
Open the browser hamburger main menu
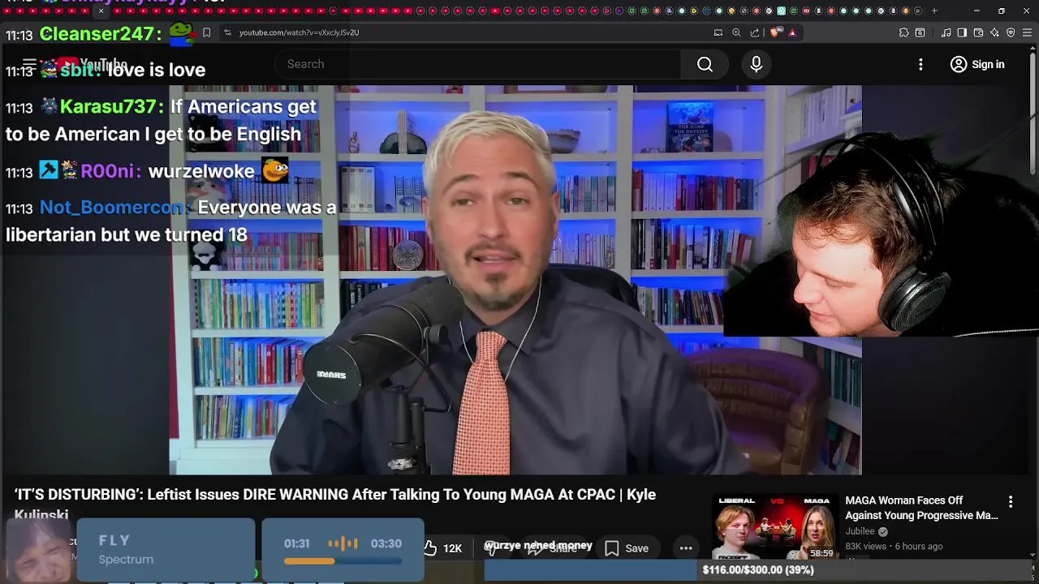1027,32
